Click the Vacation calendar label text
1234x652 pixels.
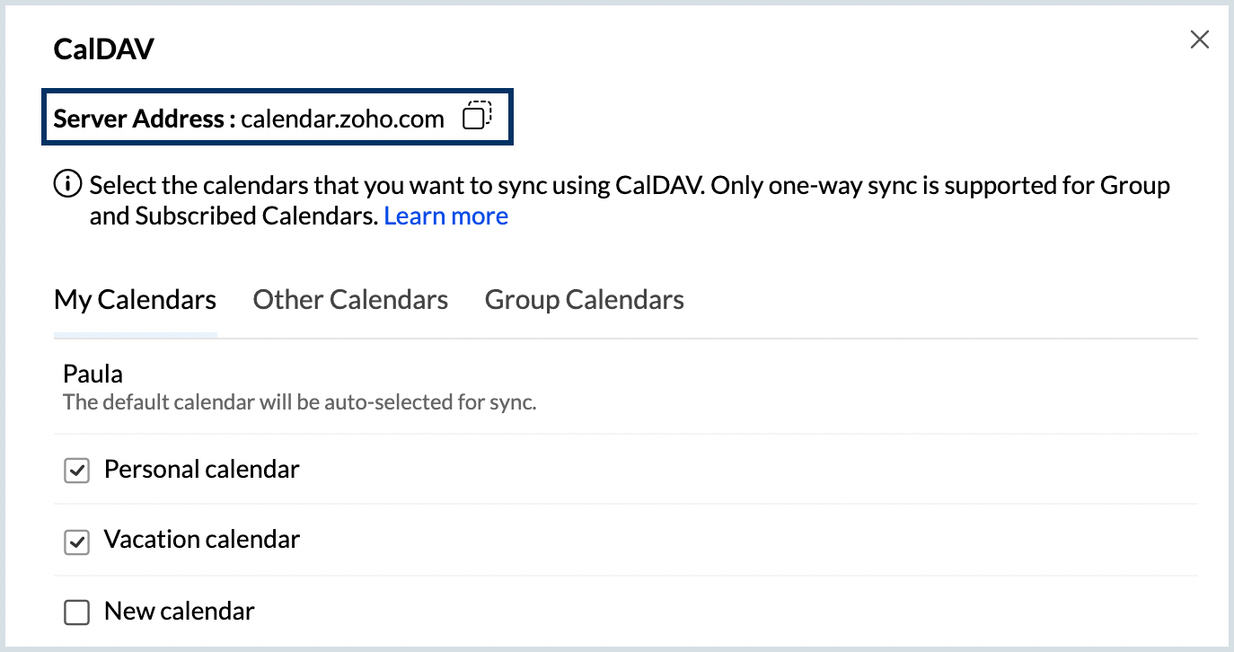pyautogui.click(x=202, y=539)
